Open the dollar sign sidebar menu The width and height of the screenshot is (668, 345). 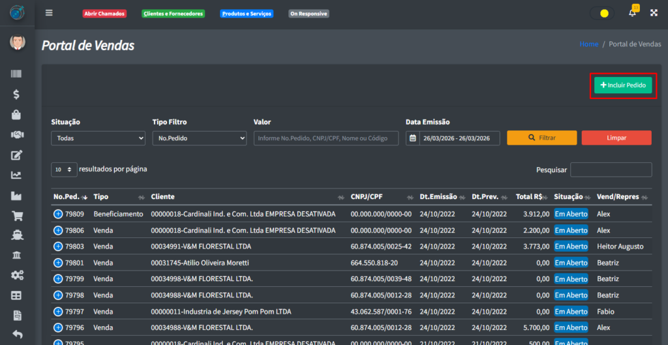click(x=17, y=95)
